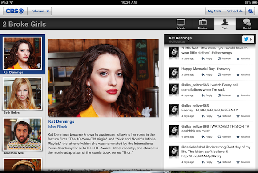Switch to the Social tab
Viewport: 258px width, 173px height.
point(247,24)
